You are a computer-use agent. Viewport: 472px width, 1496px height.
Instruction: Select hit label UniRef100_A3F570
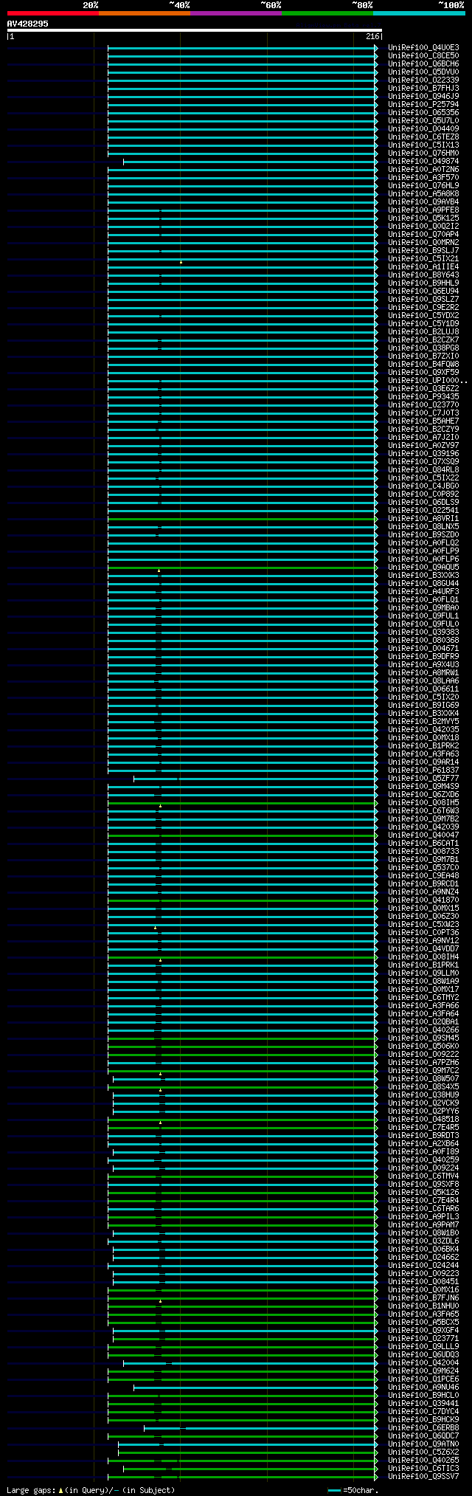pyautogui.click(x=423, y=177)
